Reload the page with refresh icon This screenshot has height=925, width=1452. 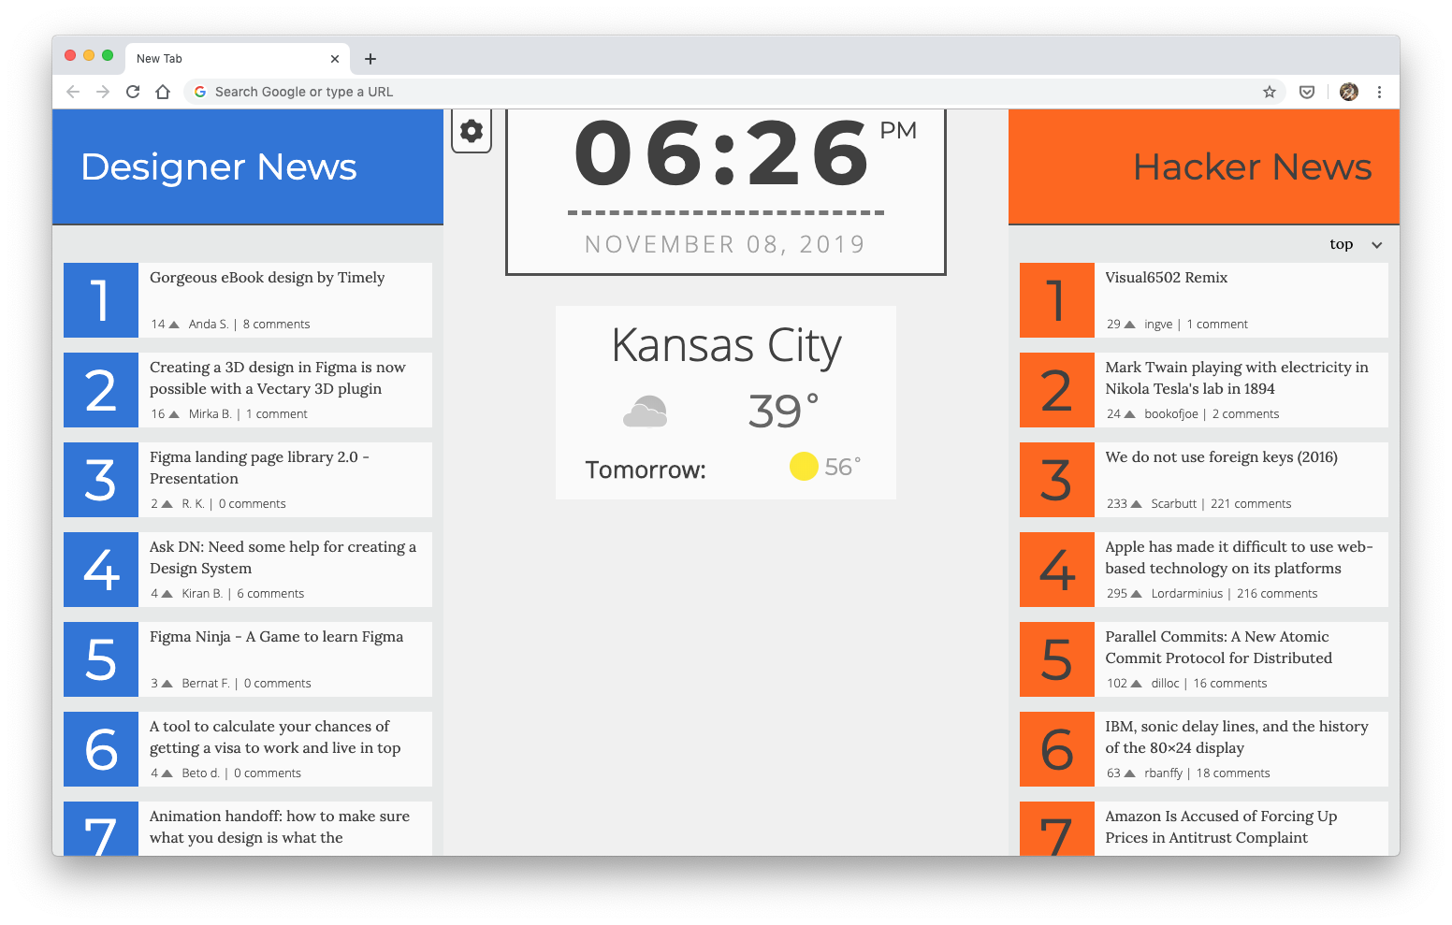133,92
